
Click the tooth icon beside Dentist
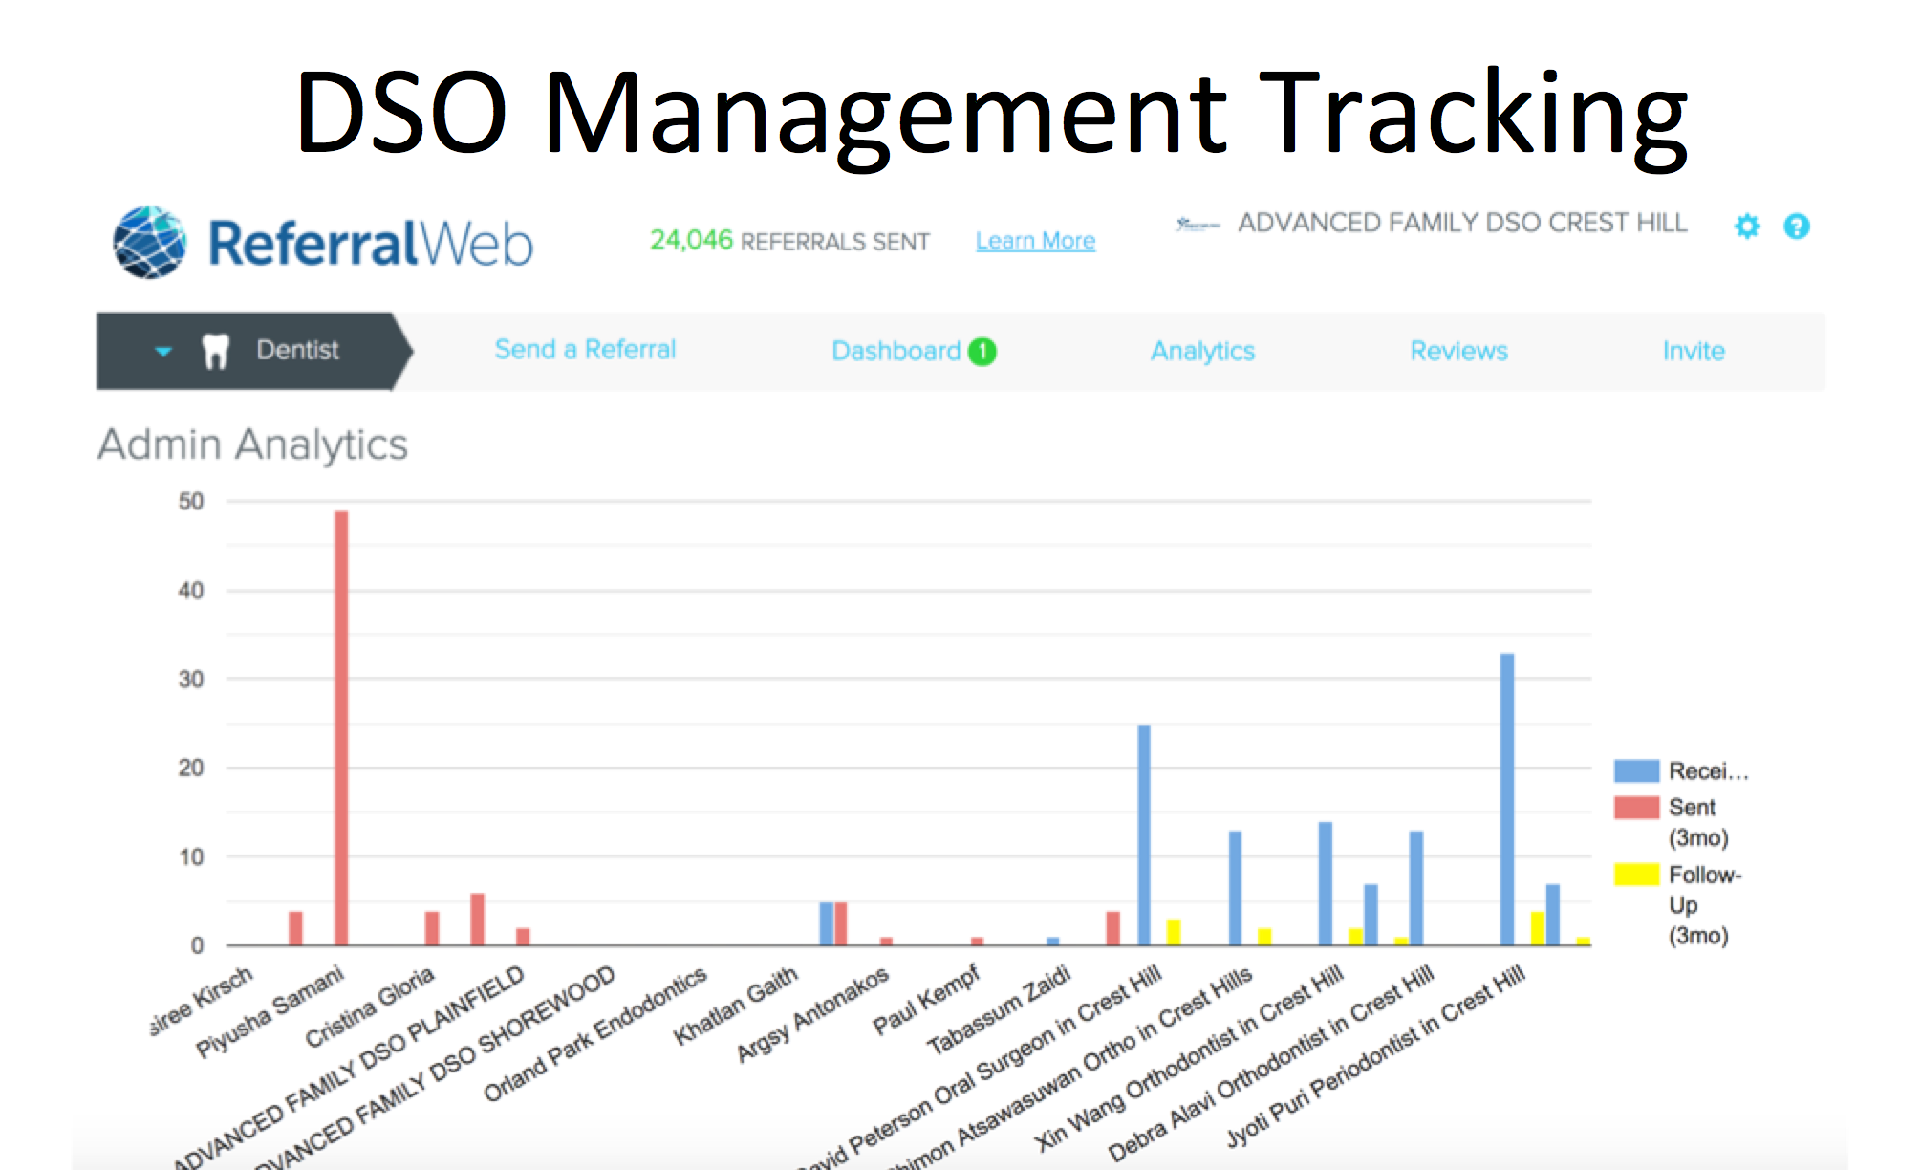(x=216, y=351)
